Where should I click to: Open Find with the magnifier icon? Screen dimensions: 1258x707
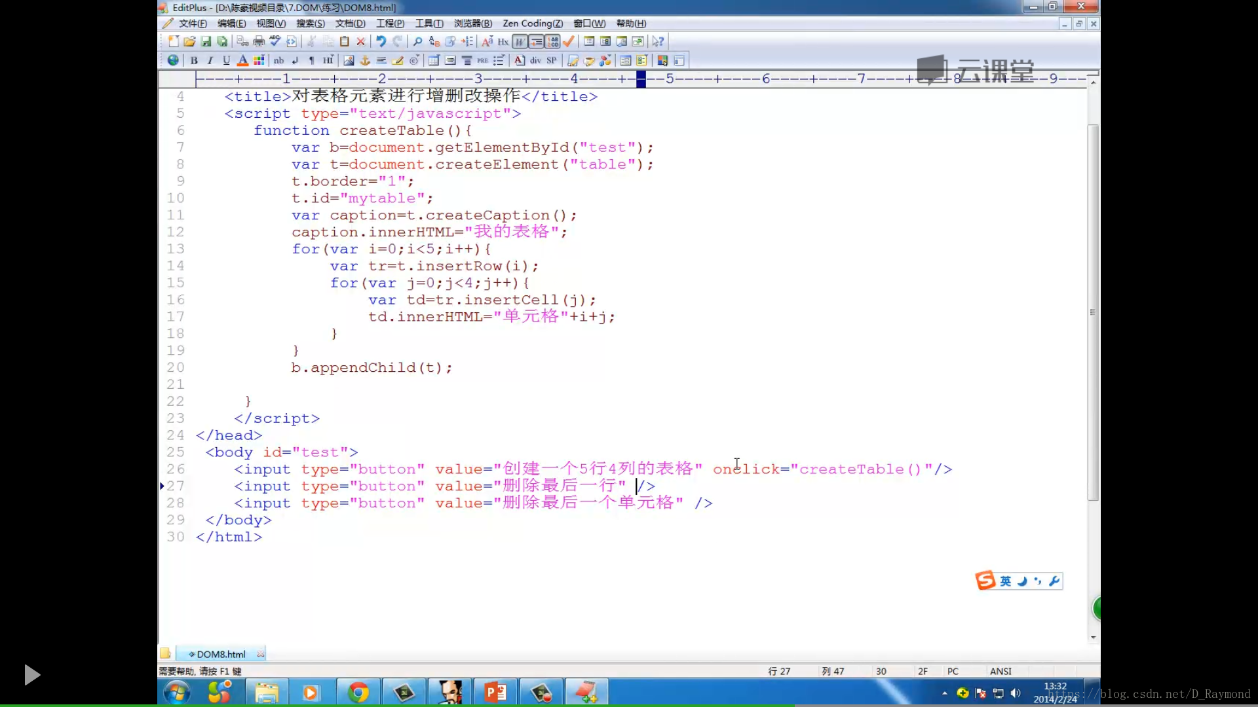coord(417,41)
